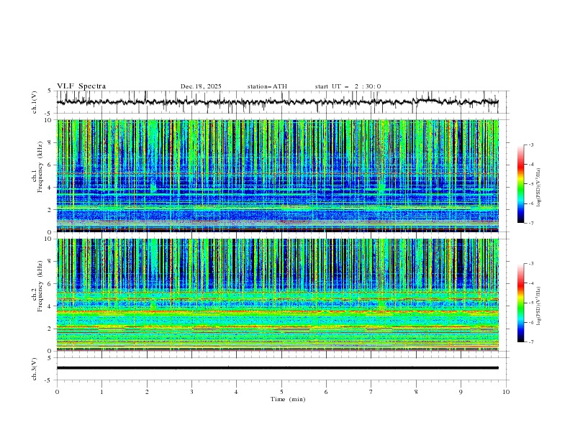
Task: Click the "10" kHz tick of ch.2 spectrogram
Action: pos(49,239)
